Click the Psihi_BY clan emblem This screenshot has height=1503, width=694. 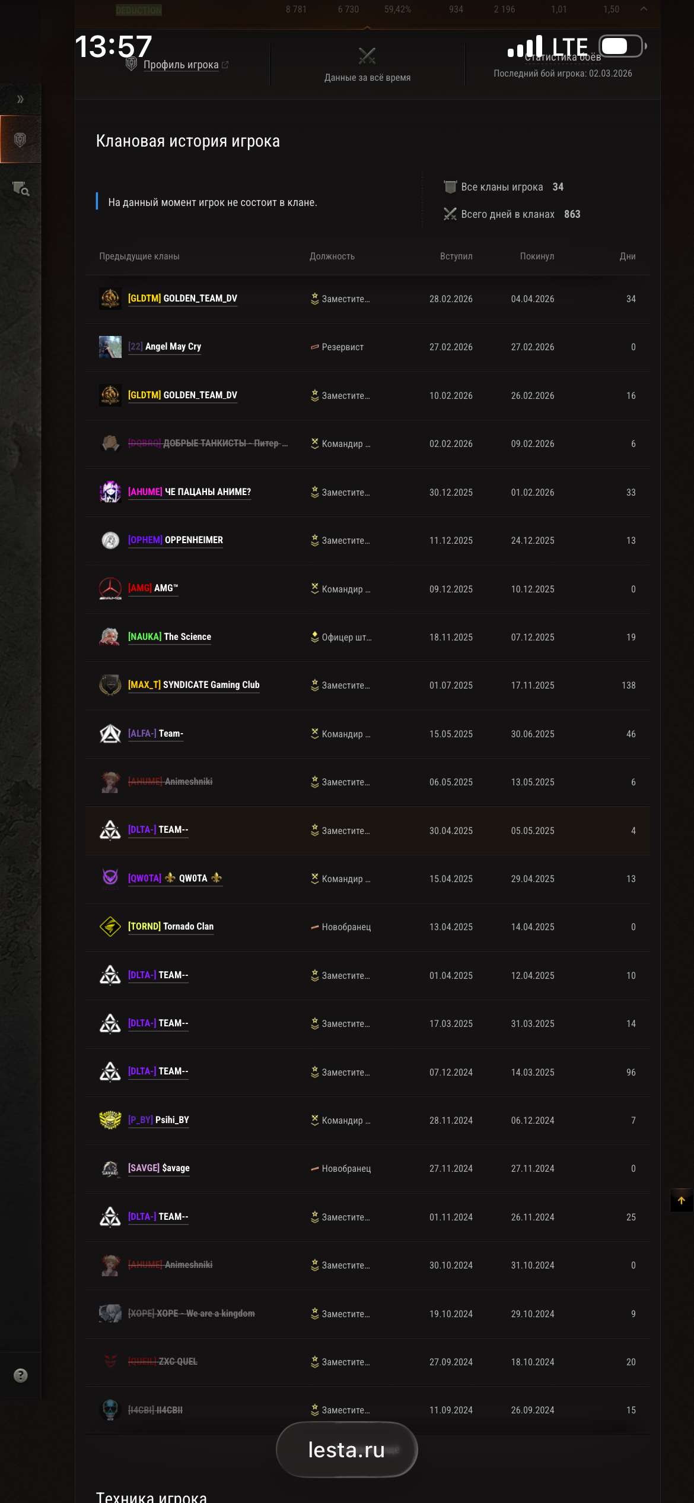[110, 1120]
